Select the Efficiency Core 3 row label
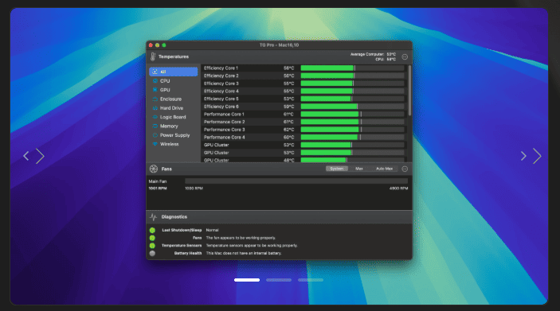This screenshot has width=560, height=311. point(221,84)
